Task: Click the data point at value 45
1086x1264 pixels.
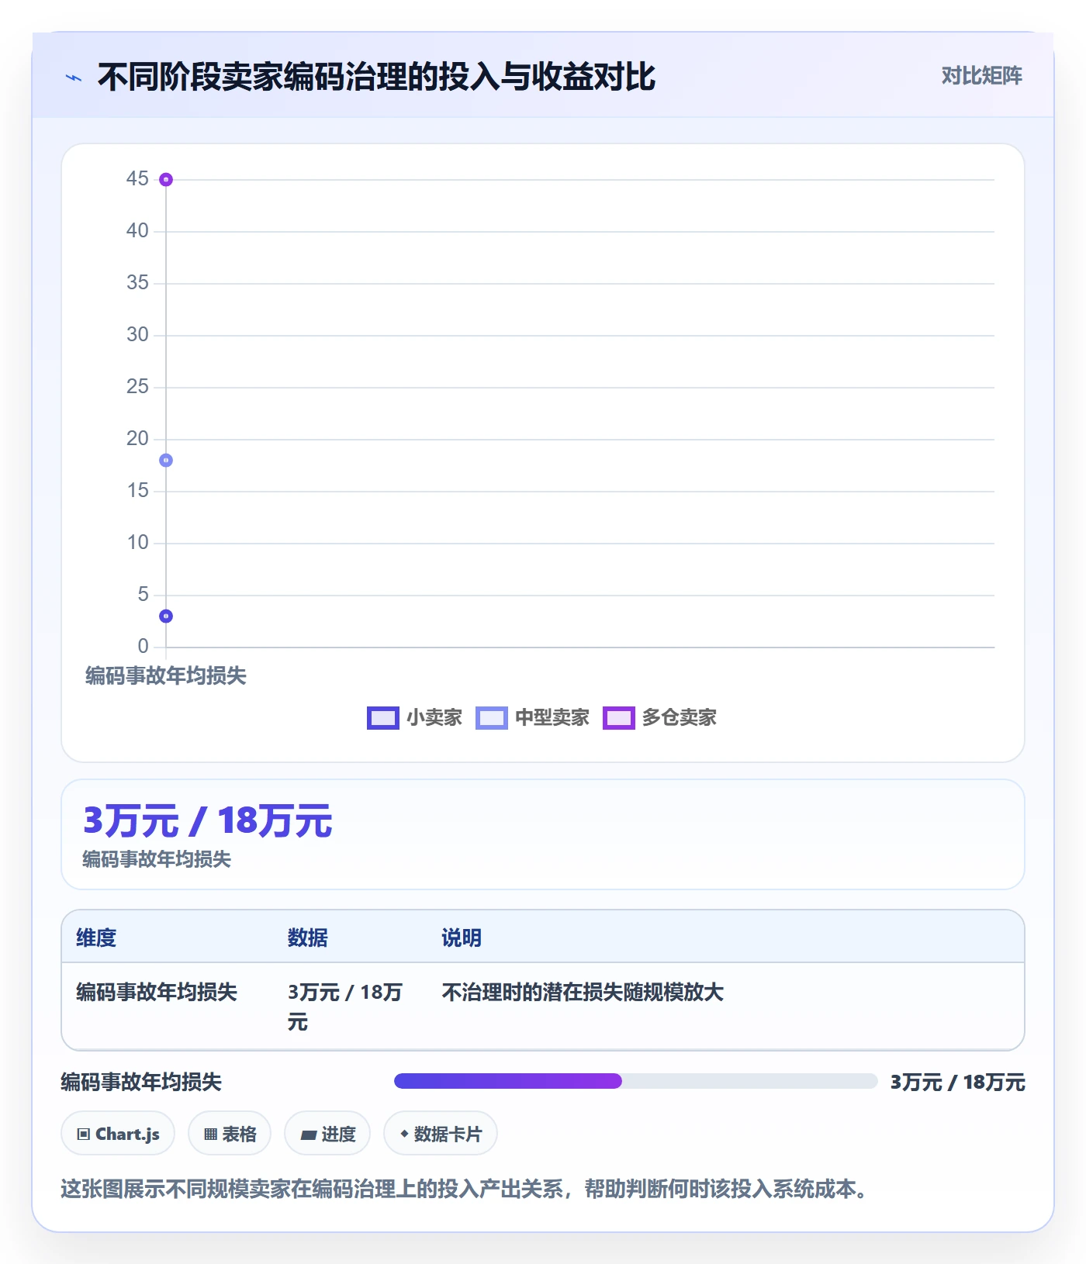Action: click(166, 180)
